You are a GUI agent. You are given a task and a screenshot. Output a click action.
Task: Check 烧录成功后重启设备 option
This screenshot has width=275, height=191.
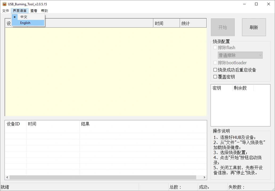coord(215,70)
